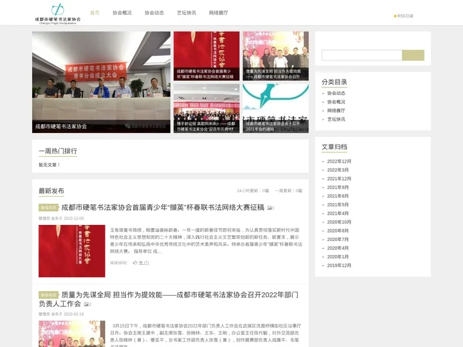
Task: Open 艺坛快讯 category link in sidebar
Action: tap(336, 120)
